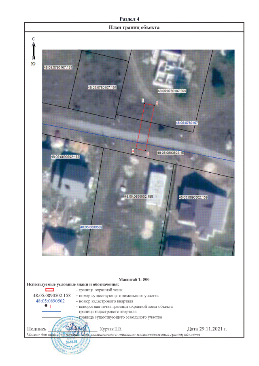Click parcel label 48:05:0780107:131
Viewport: 259px width, 366px height.
(x=57, y=67)
